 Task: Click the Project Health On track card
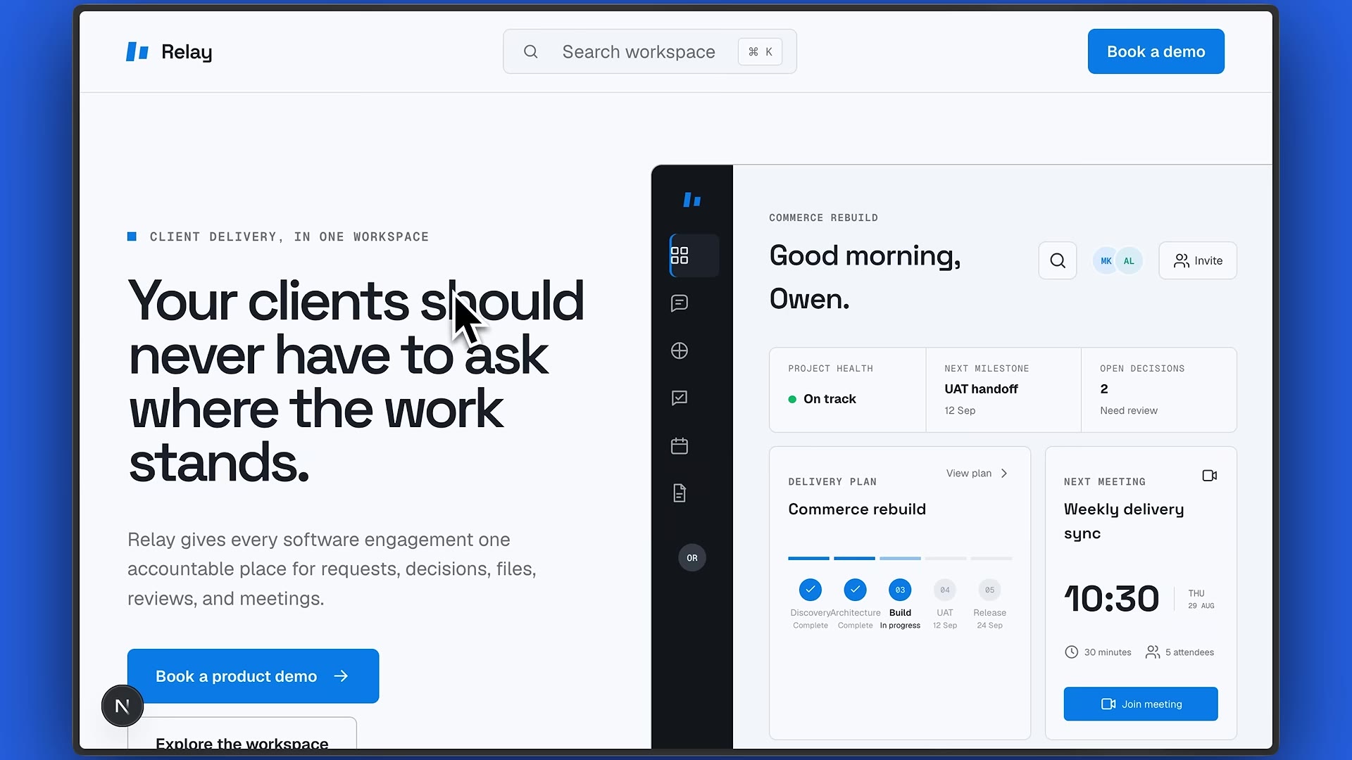coord(848,390)
